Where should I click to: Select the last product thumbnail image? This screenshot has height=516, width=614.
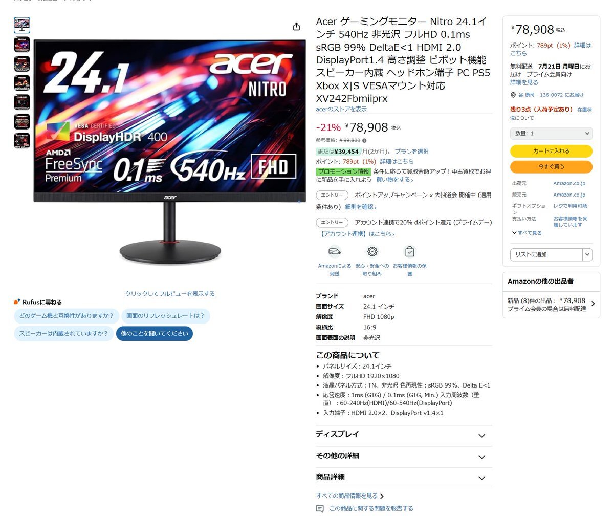coord(22,141)
